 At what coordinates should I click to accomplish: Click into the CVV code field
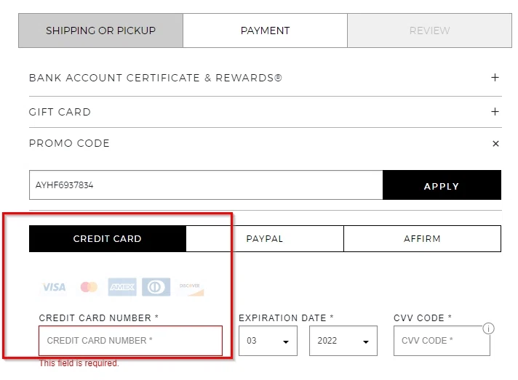pyautogui.click(x=437, y=341)
